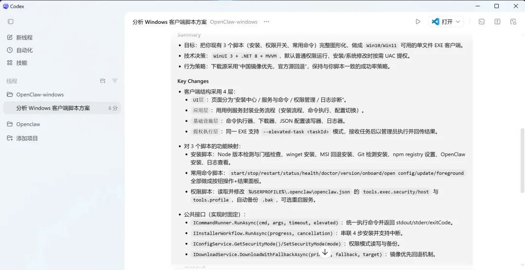Image resolution: width=525 pixels, height=270 pixels.
Task: Click the start/stop/restart/status command list text
Action: tap(347, 173)
